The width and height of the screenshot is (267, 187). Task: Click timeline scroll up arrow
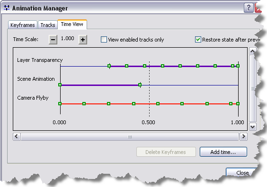(x=252, y=51)
